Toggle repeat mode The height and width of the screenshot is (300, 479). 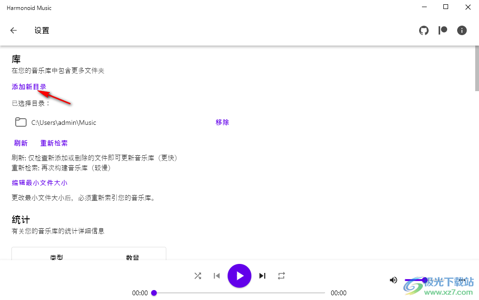coord(281,276)
